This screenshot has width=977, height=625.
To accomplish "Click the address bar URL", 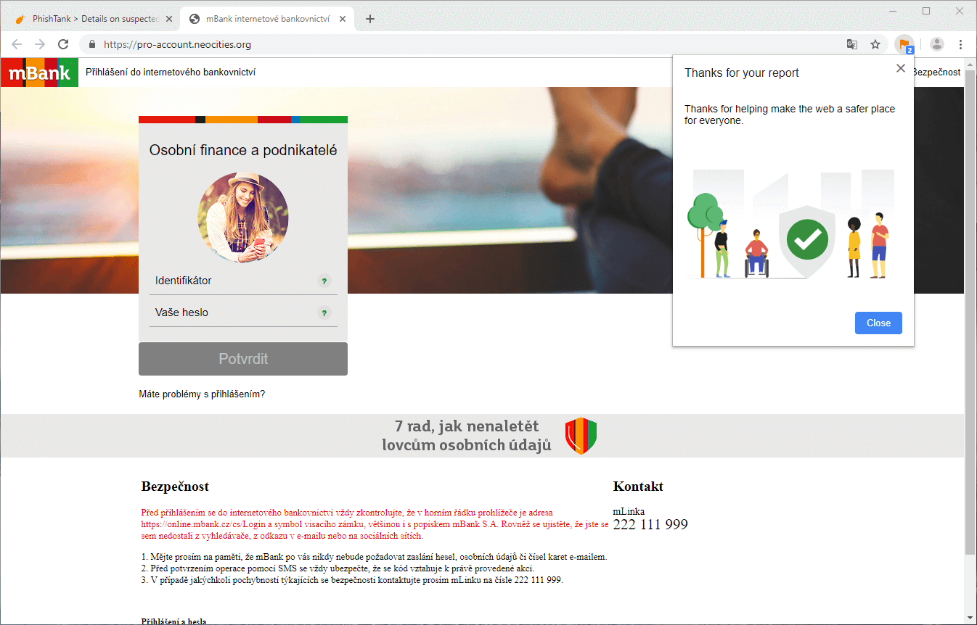I will tap(177, 44).
